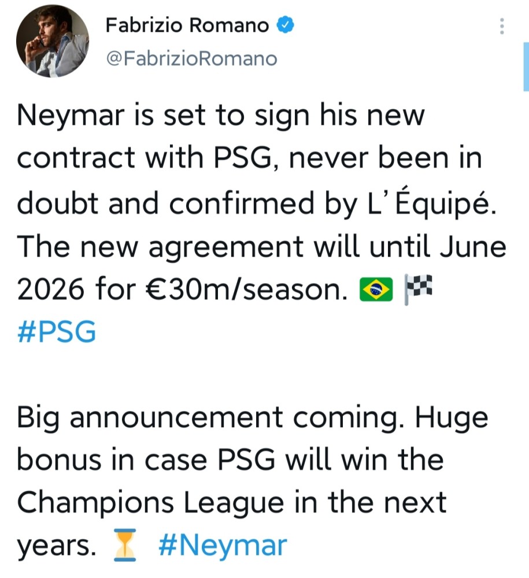Click the blue verified checkmark badge
Image resolution: width=529 pixels, height=578 pixels.
point(285,25)
